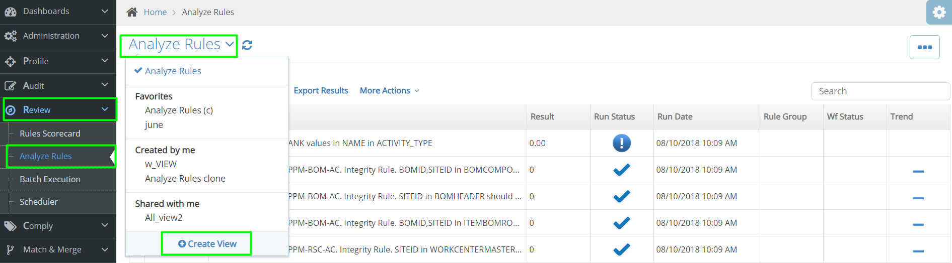The height and width of the screenshot is (263, 952).
Task: Click the Comply tags icon
Action: (10, 226)
